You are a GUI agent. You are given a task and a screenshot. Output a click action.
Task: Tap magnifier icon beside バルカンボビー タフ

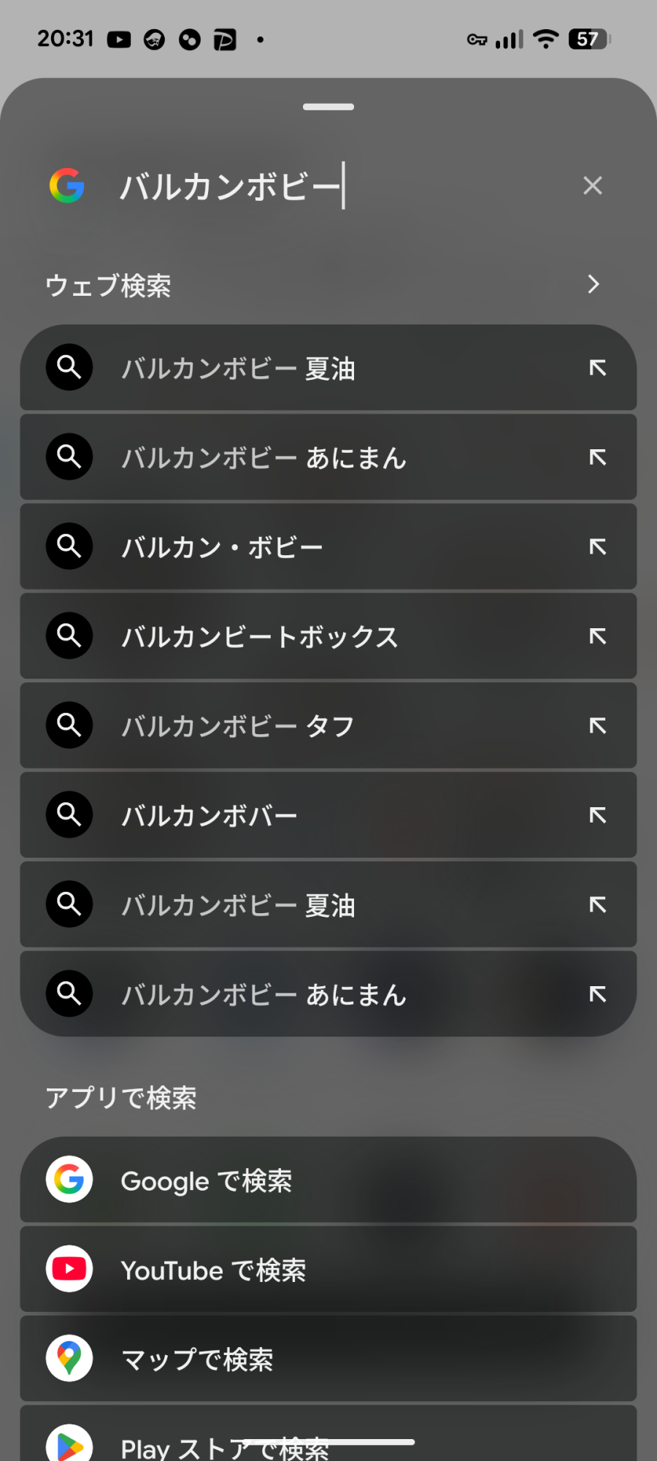point(69,725)
